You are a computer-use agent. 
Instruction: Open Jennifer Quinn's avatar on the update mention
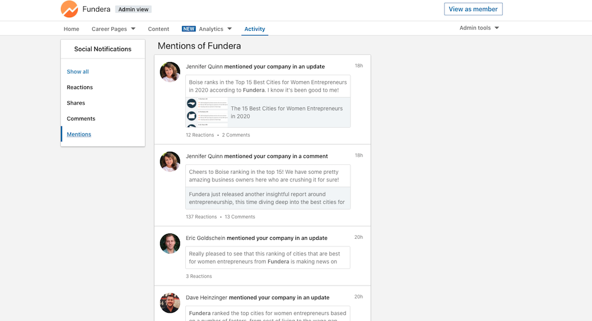coord(170,72)
